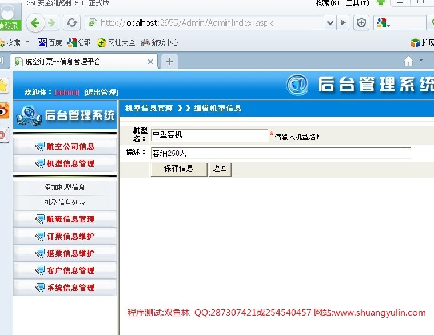Expand the 客户信息管理 menu section
434x335 pixels.
click(65, 270)
